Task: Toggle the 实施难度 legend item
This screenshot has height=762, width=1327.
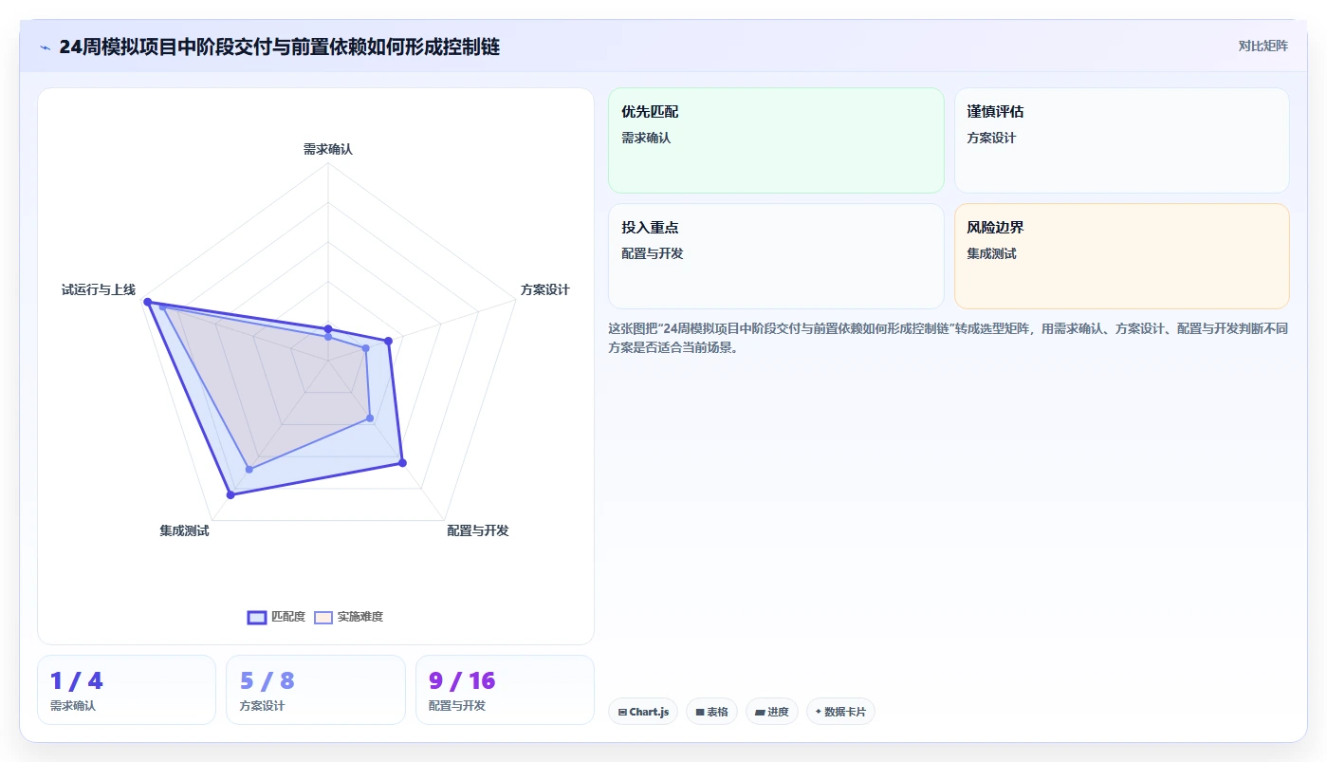Action: (349, 617)
